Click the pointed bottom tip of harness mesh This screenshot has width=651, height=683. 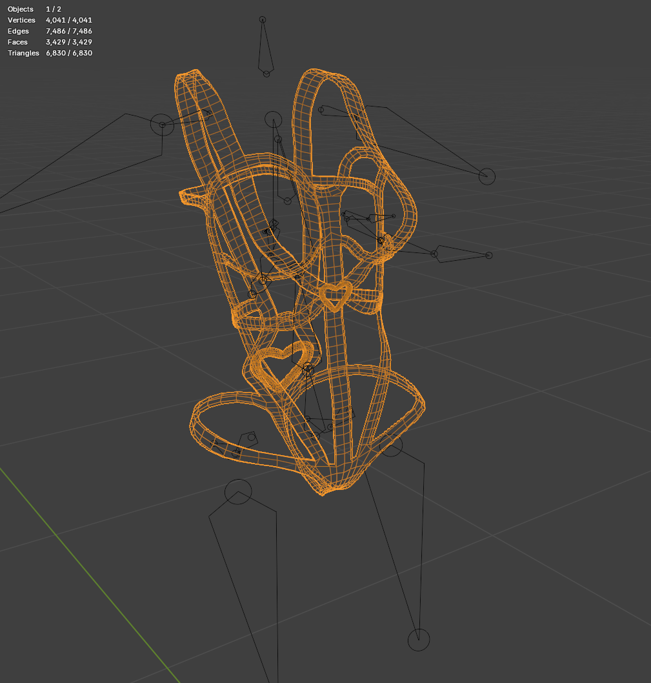click(323, 493)
